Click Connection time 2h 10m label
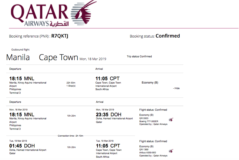This screenshot has height=160, width=239. [70, 136]
